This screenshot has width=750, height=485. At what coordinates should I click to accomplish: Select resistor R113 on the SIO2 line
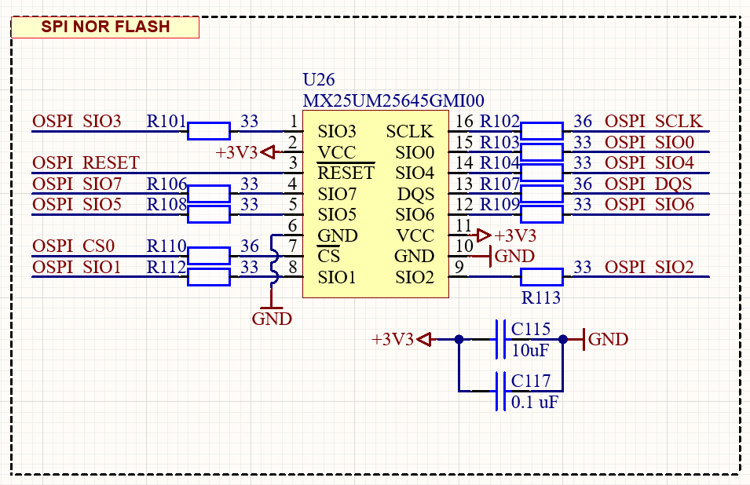pos(542,276)
